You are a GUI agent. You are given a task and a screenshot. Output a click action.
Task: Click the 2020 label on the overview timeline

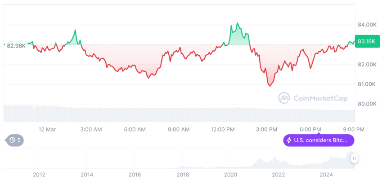coord(230,175)
